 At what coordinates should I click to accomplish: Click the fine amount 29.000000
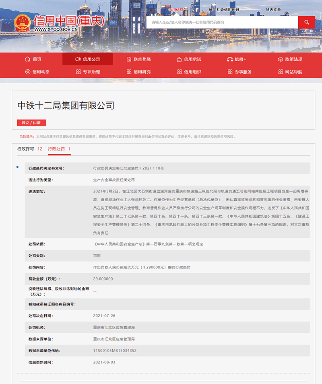pos(103,279)
